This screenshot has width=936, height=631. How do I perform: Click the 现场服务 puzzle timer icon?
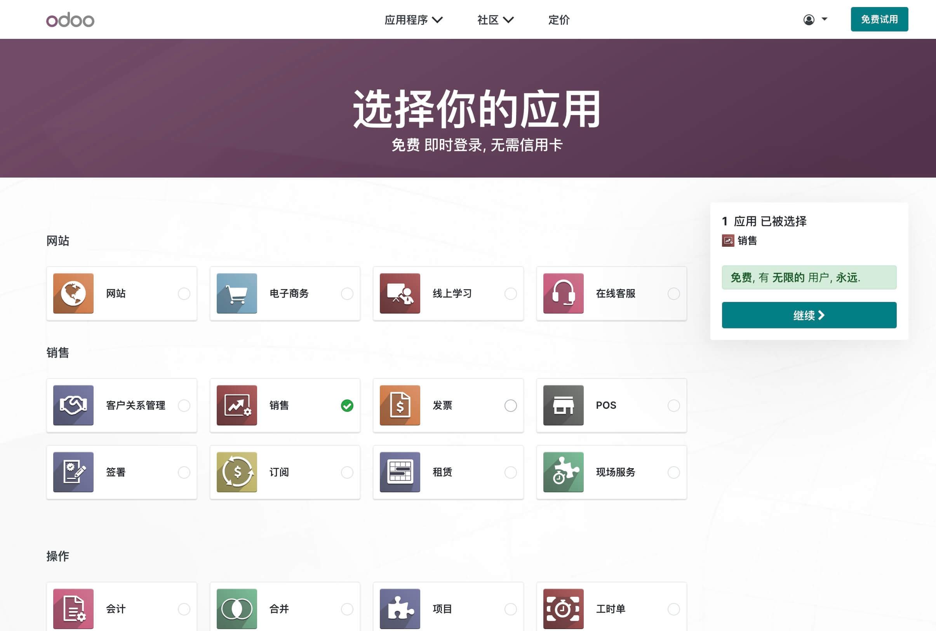(563, 472)
